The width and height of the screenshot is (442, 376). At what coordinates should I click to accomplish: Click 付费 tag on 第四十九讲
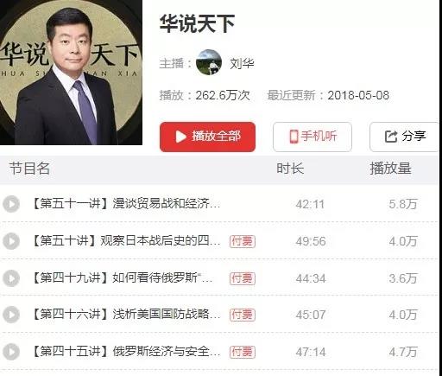tap(243, 278)
